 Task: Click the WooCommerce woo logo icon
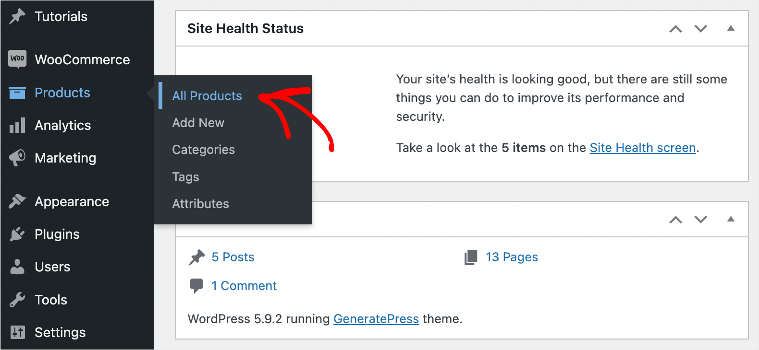click(17, 59)
